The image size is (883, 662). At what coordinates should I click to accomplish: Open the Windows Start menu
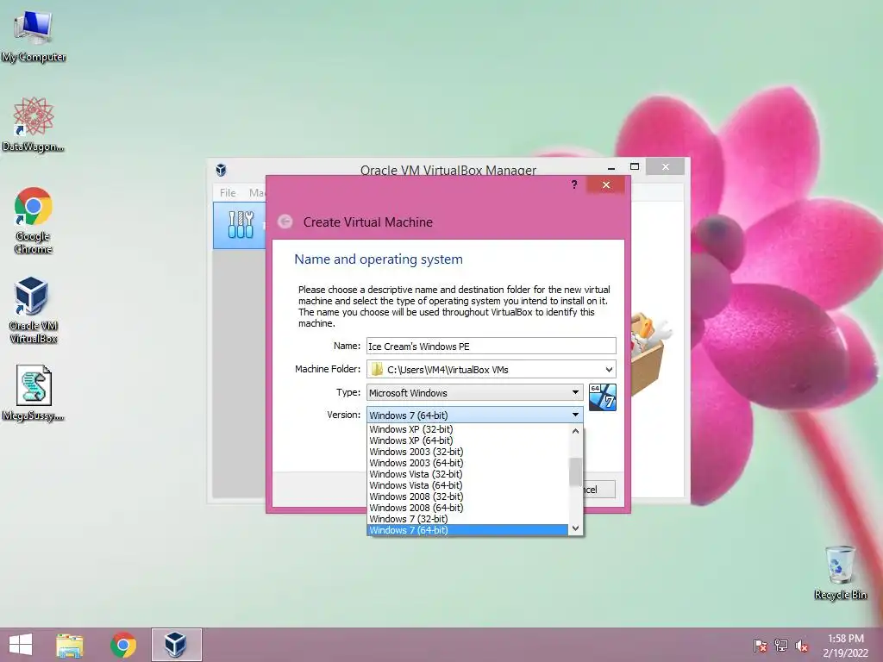(21, 645)
